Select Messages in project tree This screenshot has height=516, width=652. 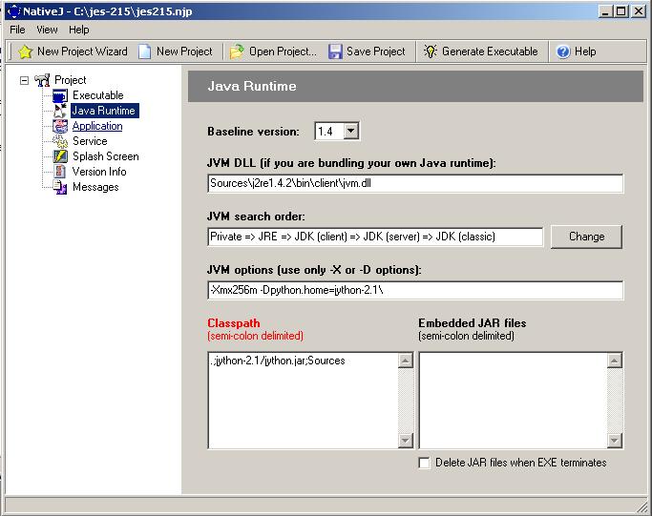tap(95, 187)
